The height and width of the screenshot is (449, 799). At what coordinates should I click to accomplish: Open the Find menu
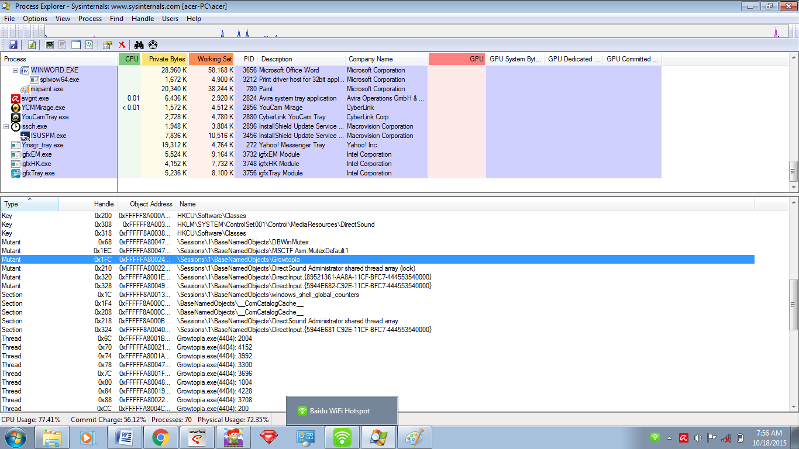click(116, 18)
